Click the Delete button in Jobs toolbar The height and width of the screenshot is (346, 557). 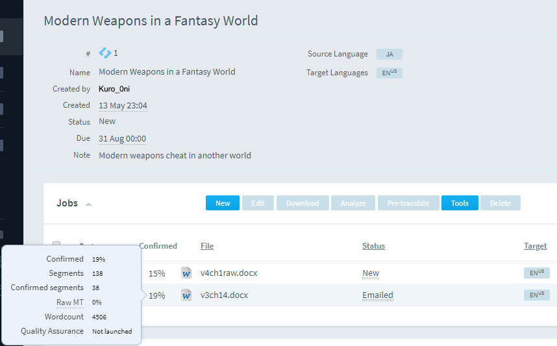[x=500, y=203]
